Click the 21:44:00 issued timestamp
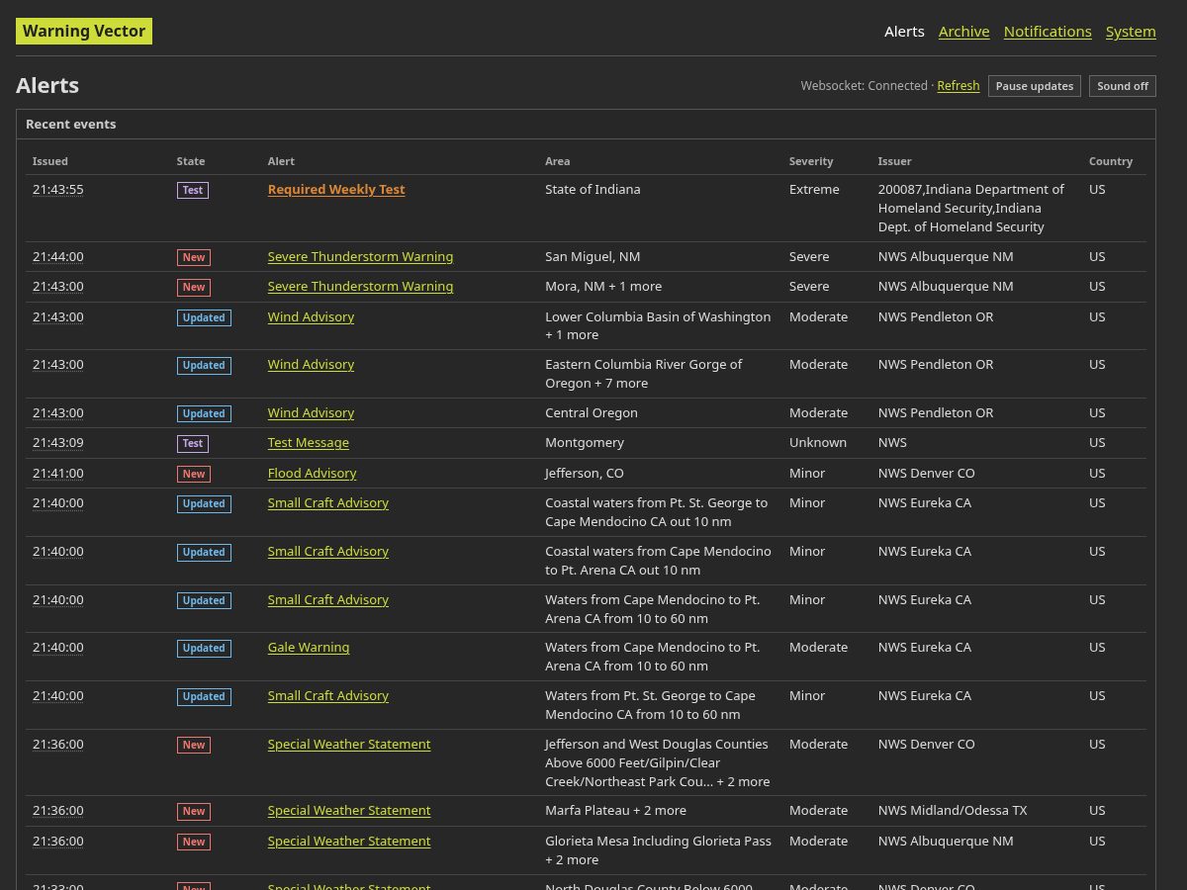The image size is (1187, 890). pos(58,257)
